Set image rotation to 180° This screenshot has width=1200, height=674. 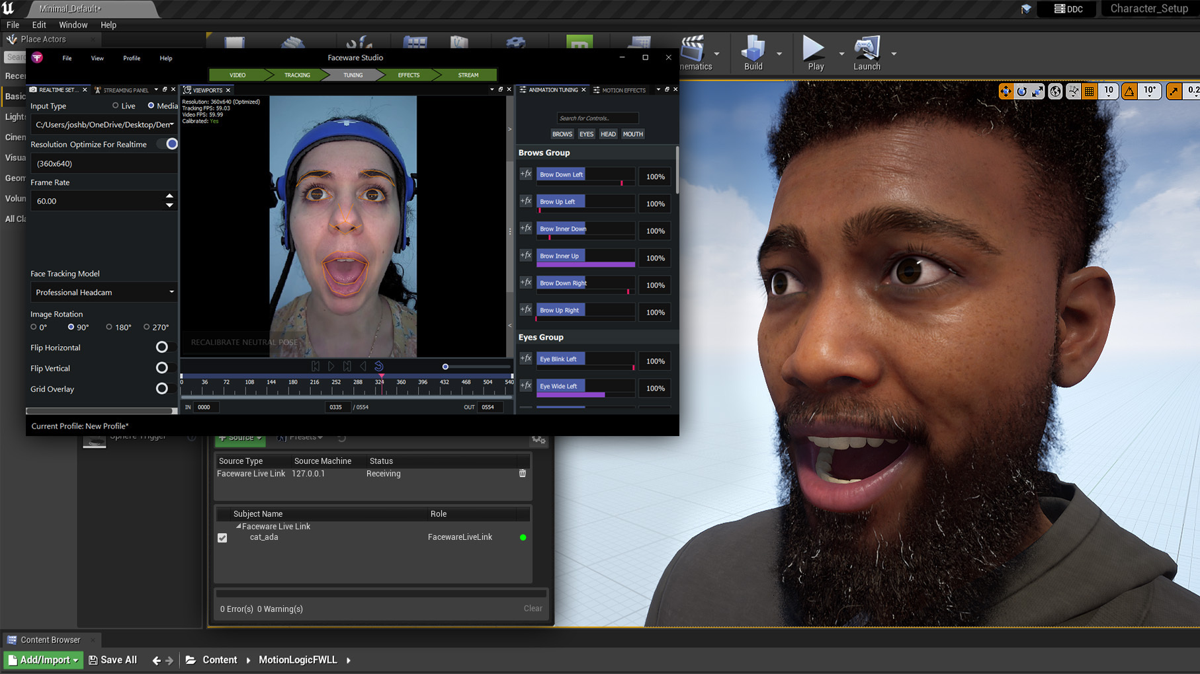click(x=109, y=327)
